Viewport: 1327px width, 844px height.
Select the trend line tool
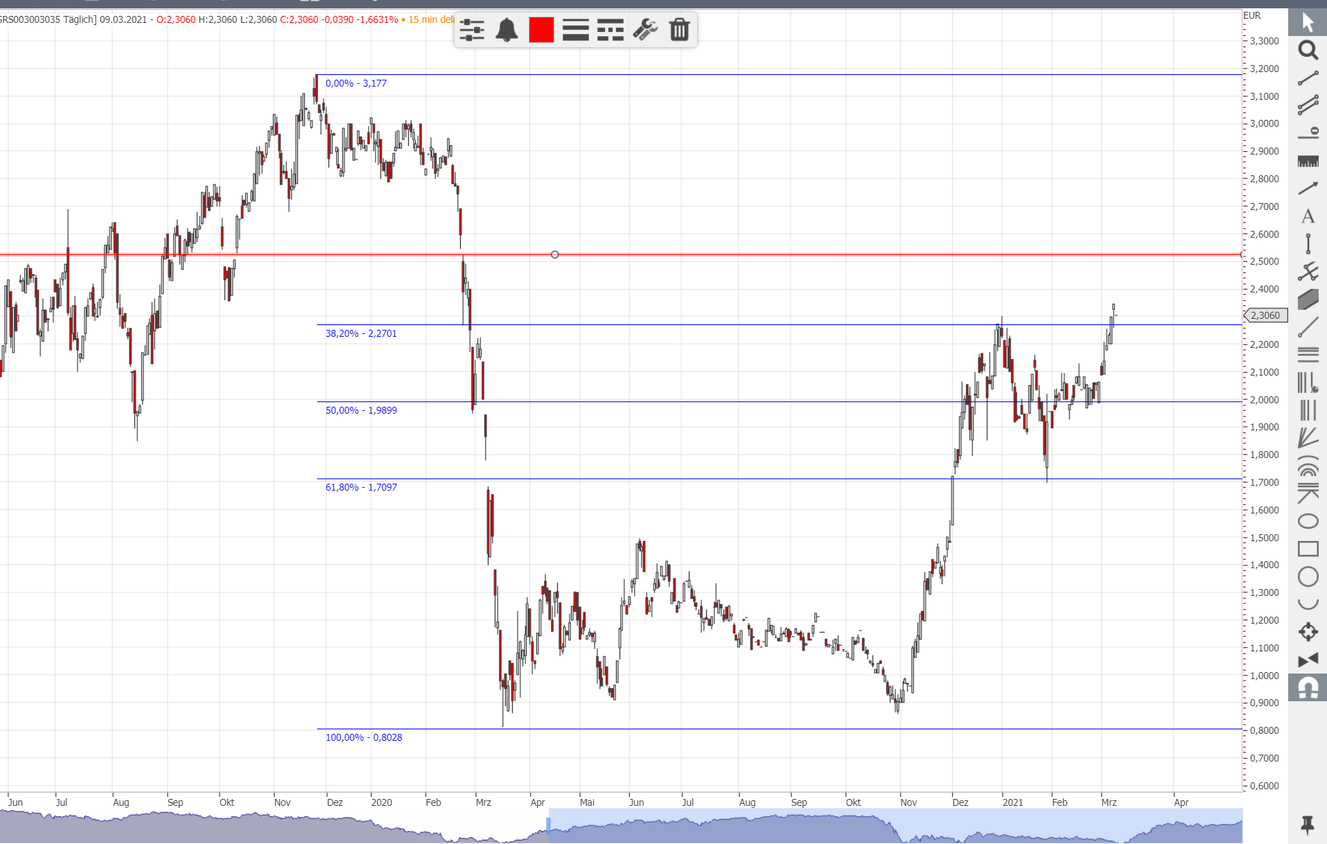point(1308,78)
